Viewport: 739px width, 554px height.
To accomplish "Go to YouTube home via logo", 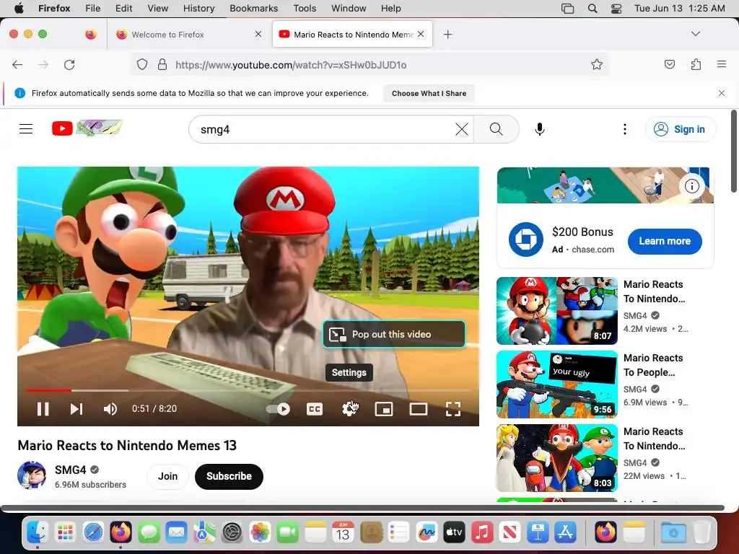I will point(87,128).
